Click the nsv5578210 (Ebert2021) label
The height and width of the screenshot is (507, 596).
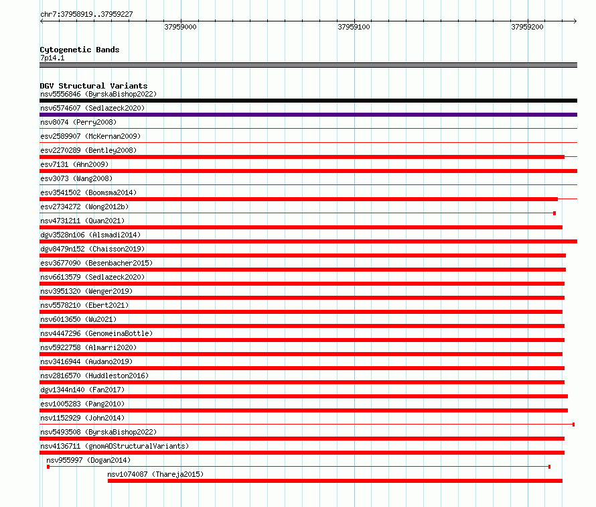point(84,305)
